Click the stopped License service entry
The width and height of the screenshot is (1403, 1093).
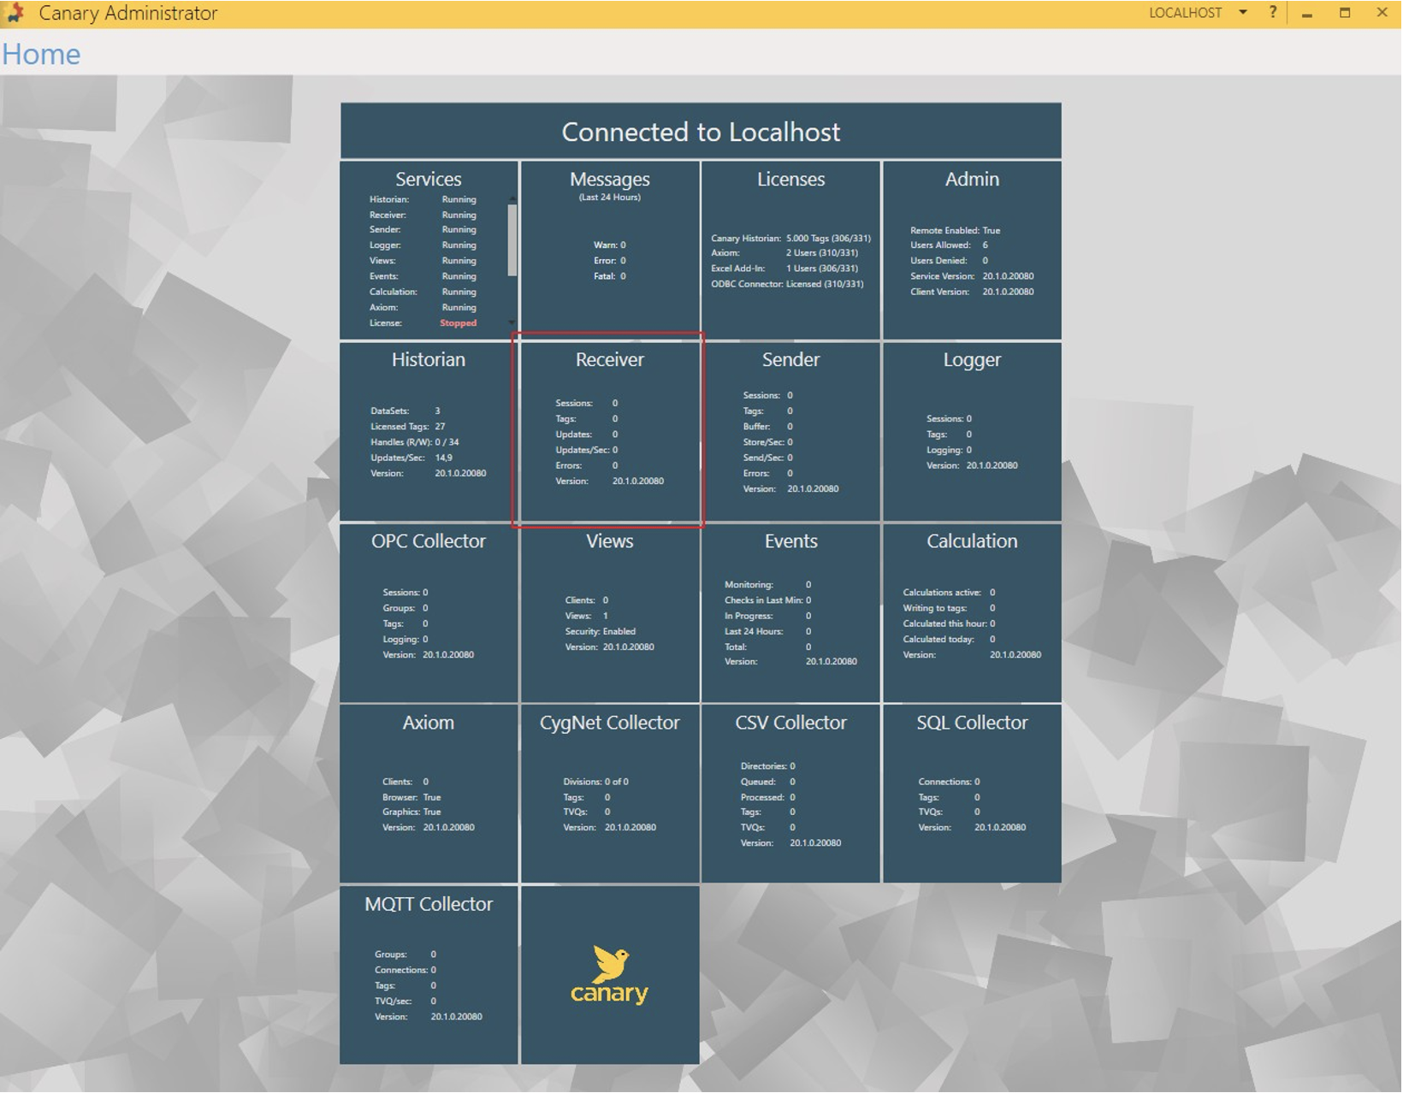pyautogui.click(x=458, y=323)
